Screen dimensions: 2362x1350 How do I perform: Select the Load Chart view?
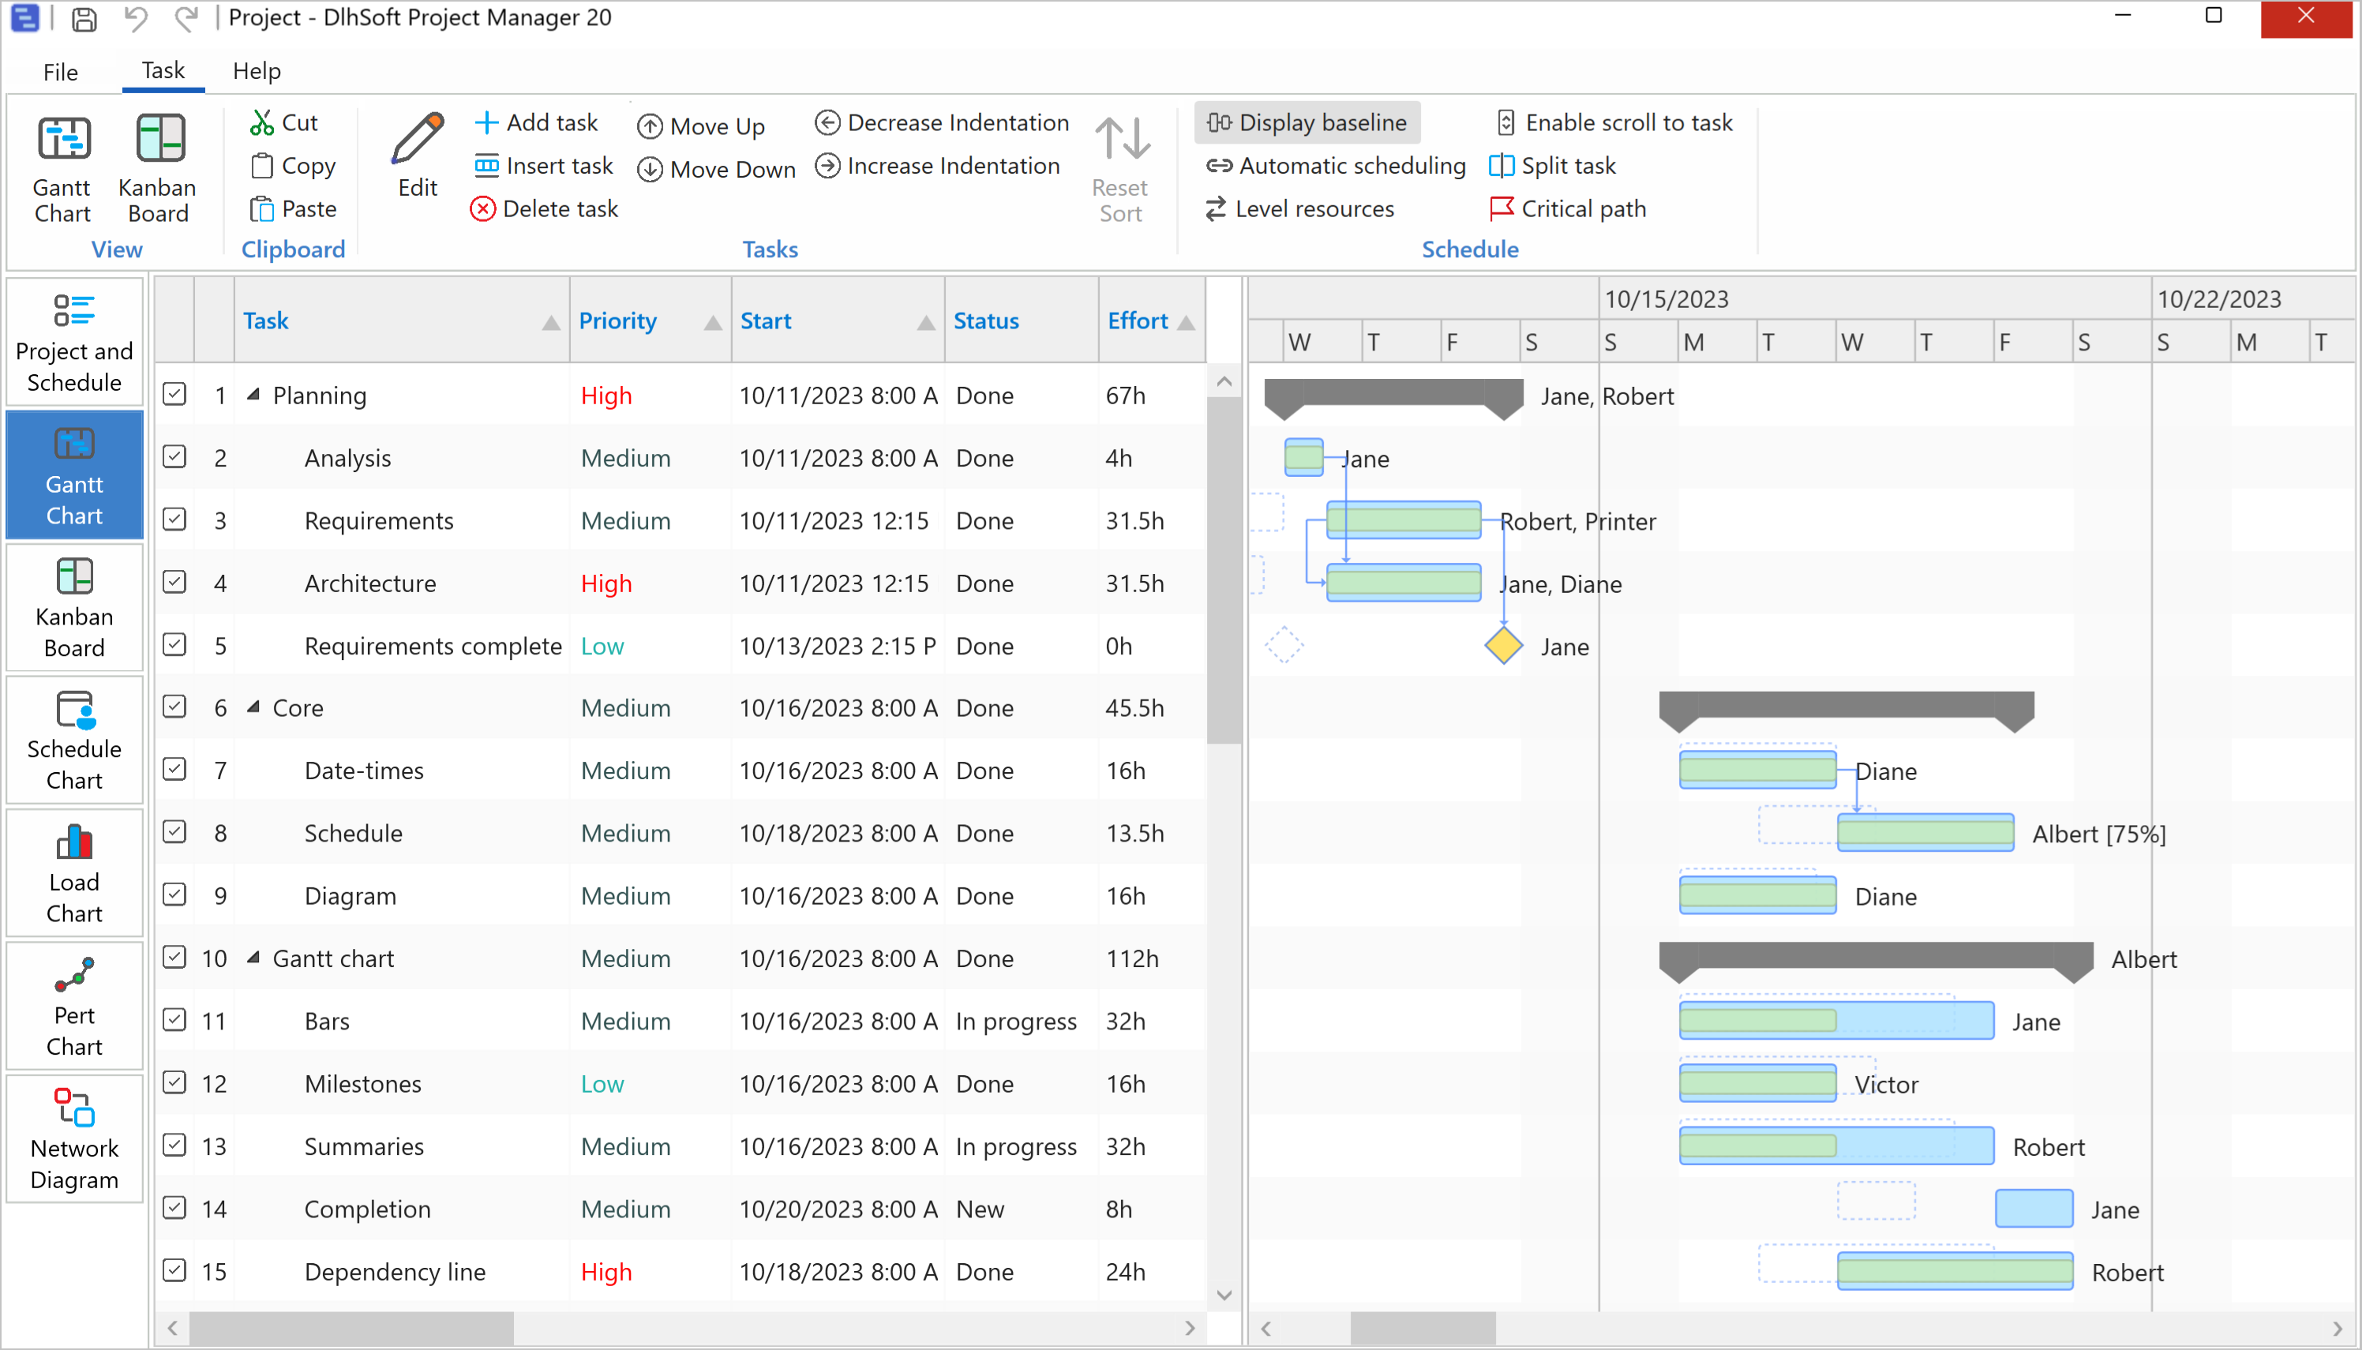click(x=74, y=872)
